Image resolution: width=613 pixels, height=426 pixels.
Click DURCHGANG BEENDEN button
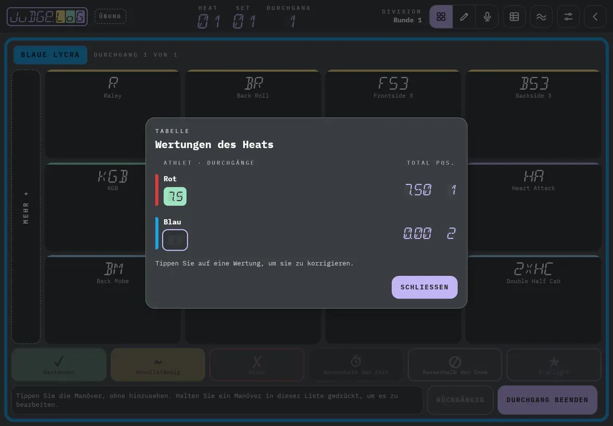point(548,400)
